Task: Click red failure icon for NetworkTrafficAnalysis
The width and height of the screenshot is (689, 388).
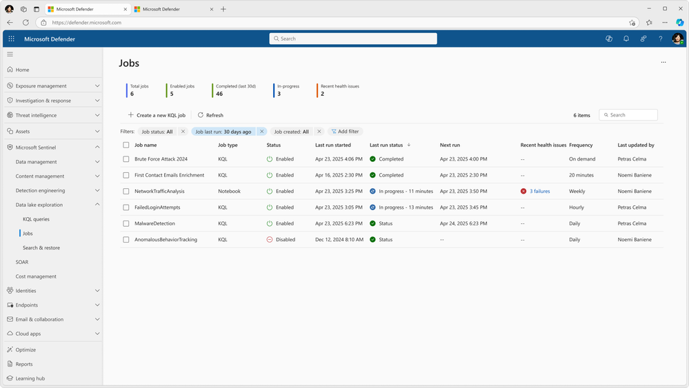Action: [523, 192]
